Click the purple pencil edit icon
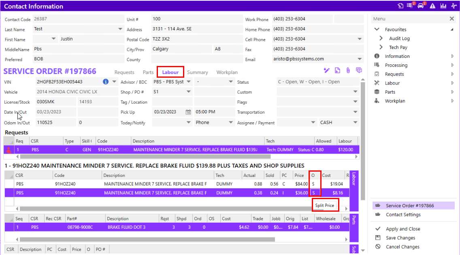This screenshot has width=460, height=255. [x=326, y=70]
